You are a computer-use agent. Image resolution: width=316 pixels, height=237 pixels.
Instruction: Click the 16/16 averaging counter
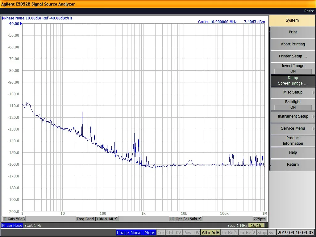[256, 226]
